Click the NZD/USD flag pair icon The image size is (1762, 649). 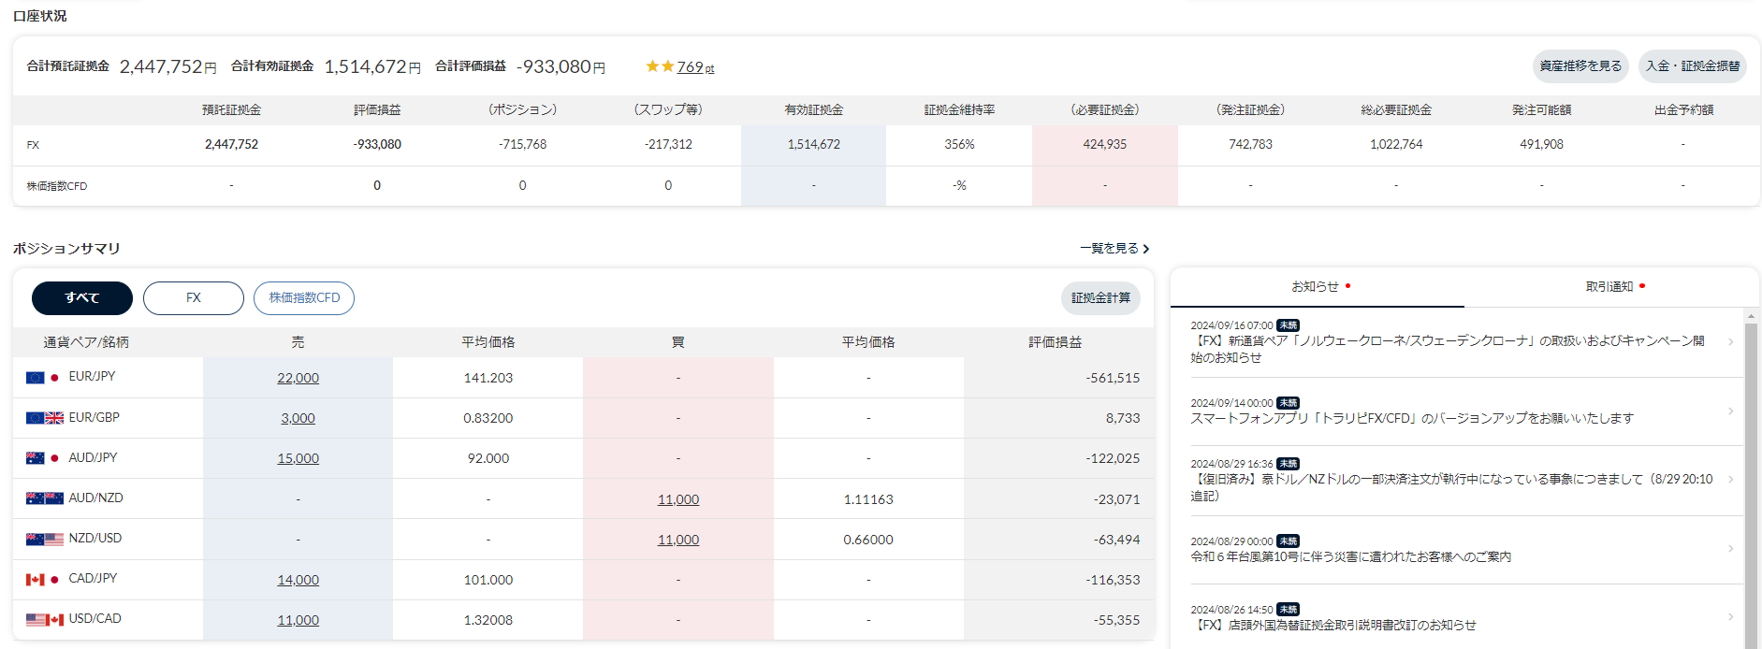coord(44,540)
